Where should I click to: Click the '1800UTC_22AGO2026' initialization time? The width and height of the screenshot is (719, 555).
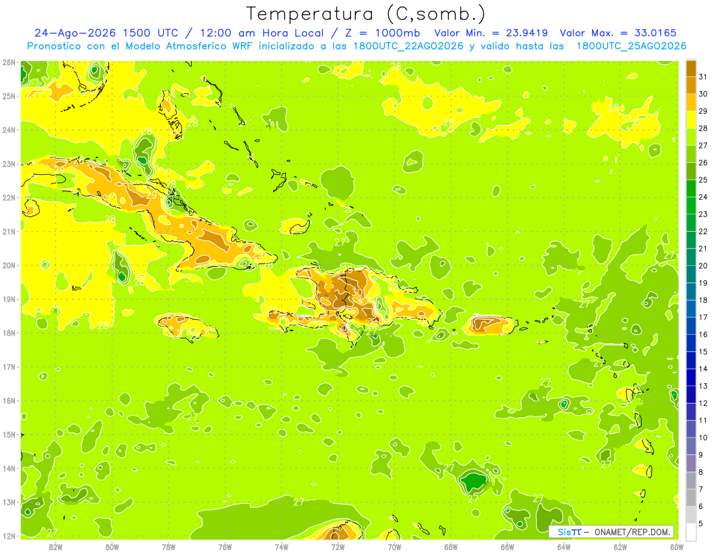pos(408,46)
